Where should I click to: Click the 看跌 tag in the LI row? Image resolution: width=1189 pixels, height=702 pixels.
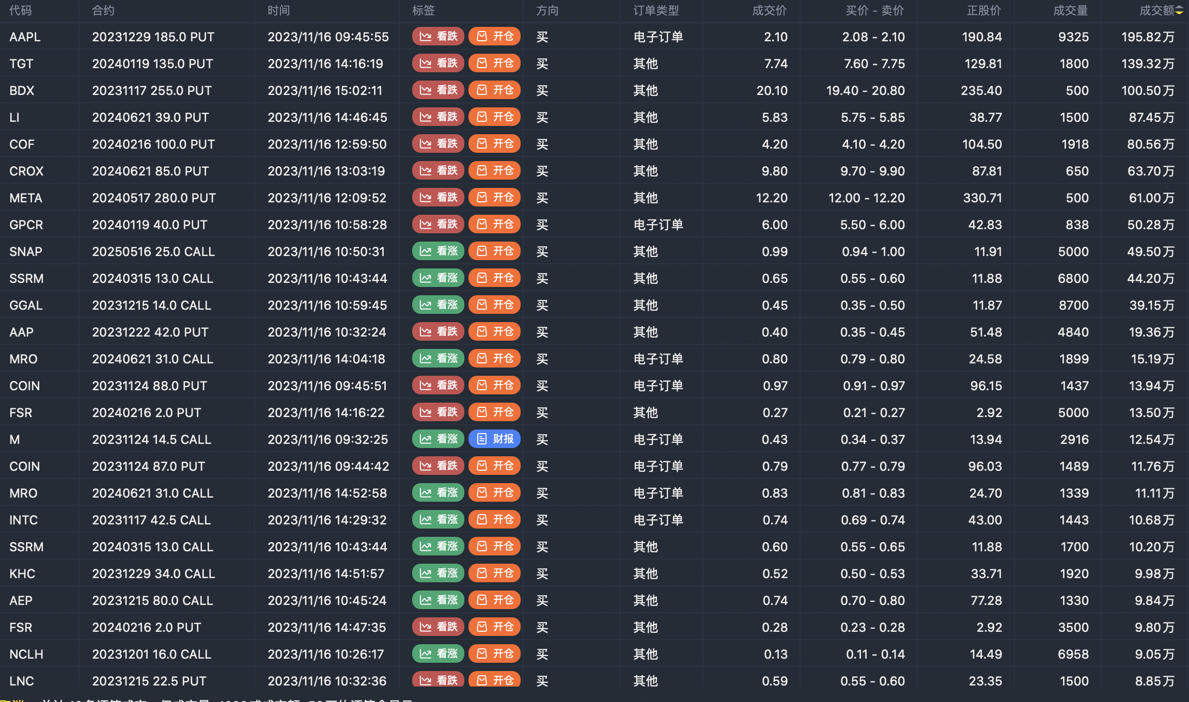(x=438, y=117)
